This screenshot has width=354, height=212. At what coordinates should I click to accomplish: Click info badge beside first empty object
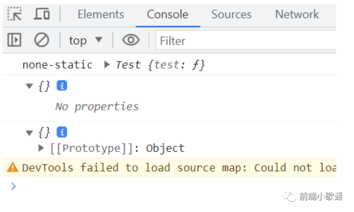click(62, 86)
